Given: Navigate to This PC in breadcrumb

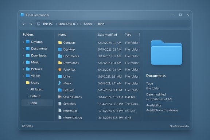Looking at the screenshot, I should (x=47, y=24).
